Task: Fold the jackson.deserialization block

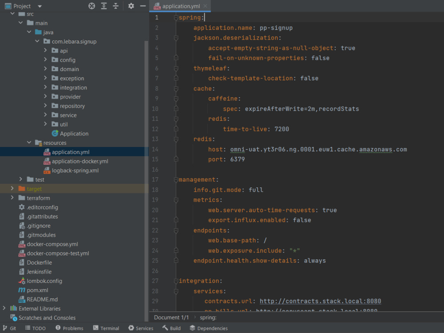Action: pos(176,38)
